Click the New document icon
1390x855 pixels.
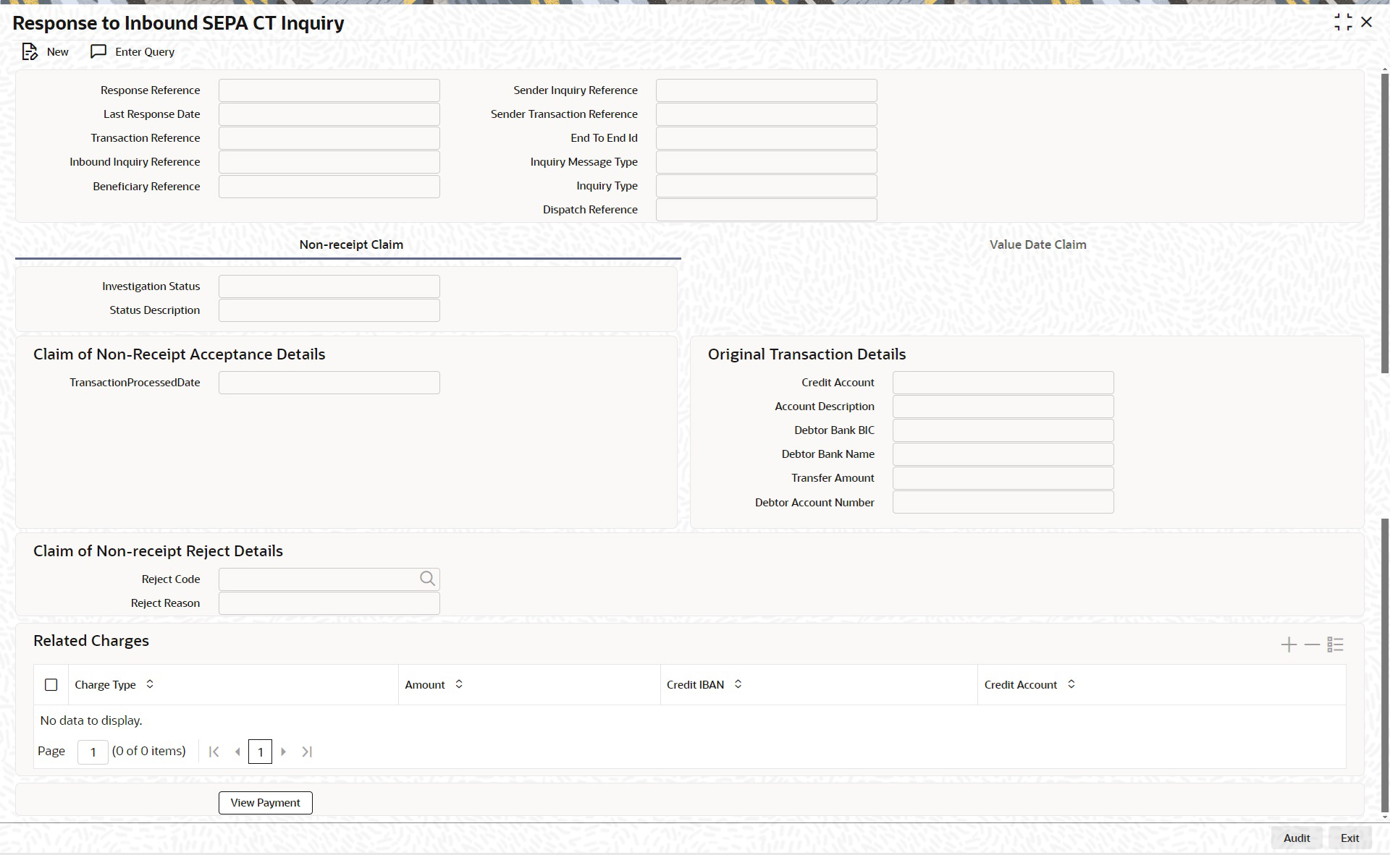tap(30, 52)
